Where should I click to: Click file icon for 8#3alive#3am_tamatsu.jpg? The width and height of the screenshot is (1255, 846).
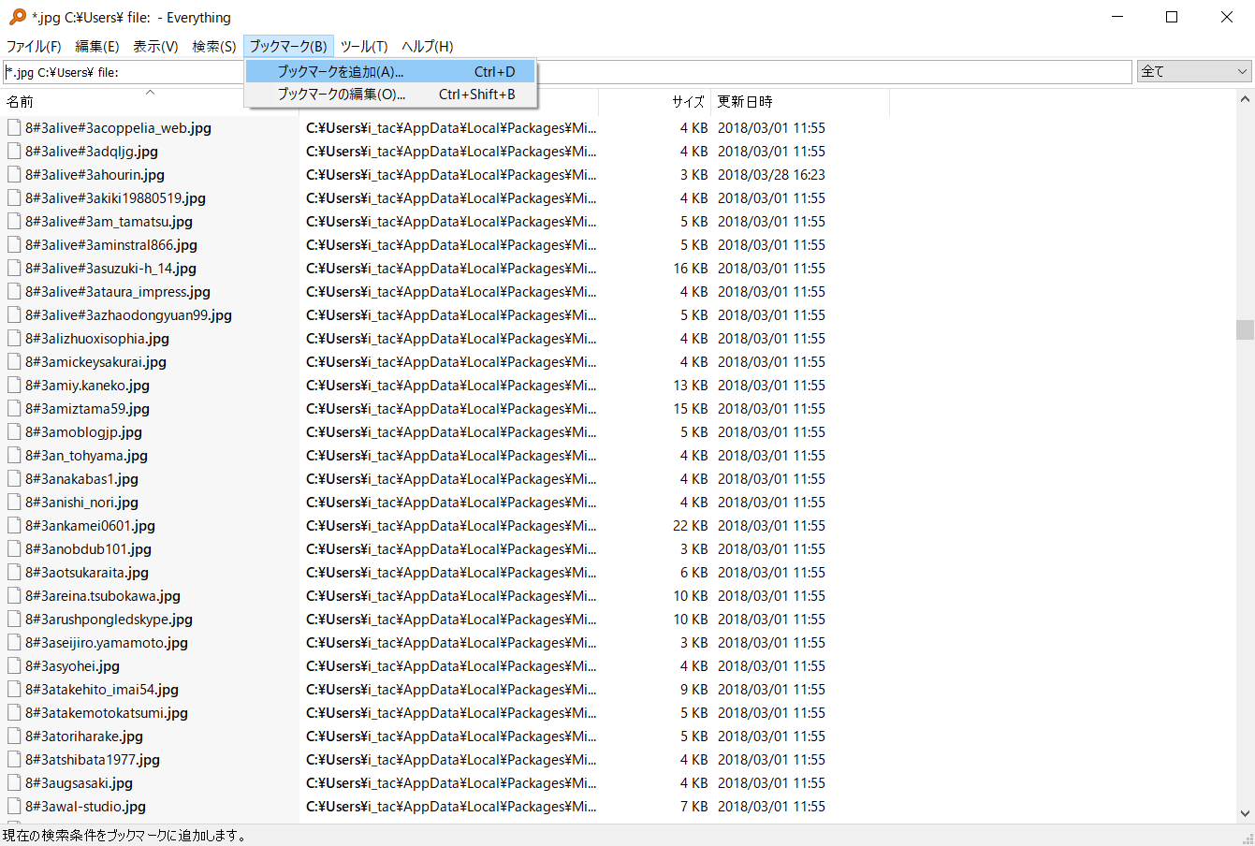[14, 222]
